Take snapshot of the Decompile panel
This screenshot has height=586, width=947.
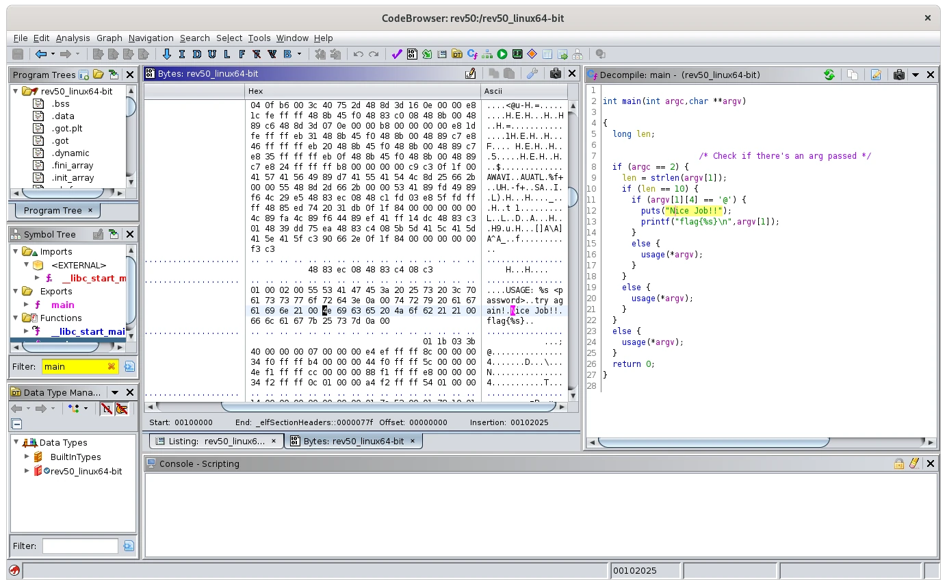(899, 75)
